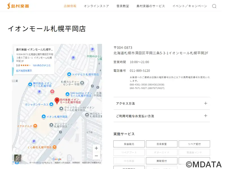Open the 音楽教室 menu
Screen dimensions: 225x169
(123, 6)
